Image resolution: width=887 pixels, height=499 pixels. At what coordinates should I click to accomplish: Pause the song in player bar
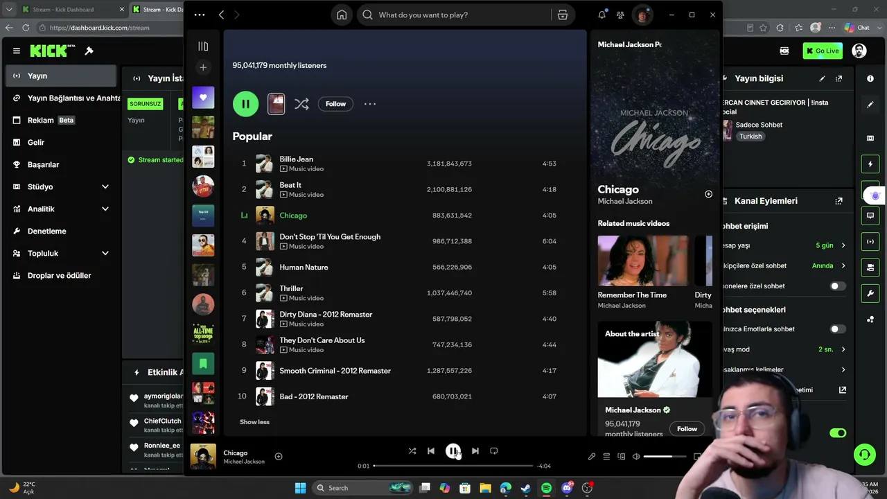click(453, 451)
